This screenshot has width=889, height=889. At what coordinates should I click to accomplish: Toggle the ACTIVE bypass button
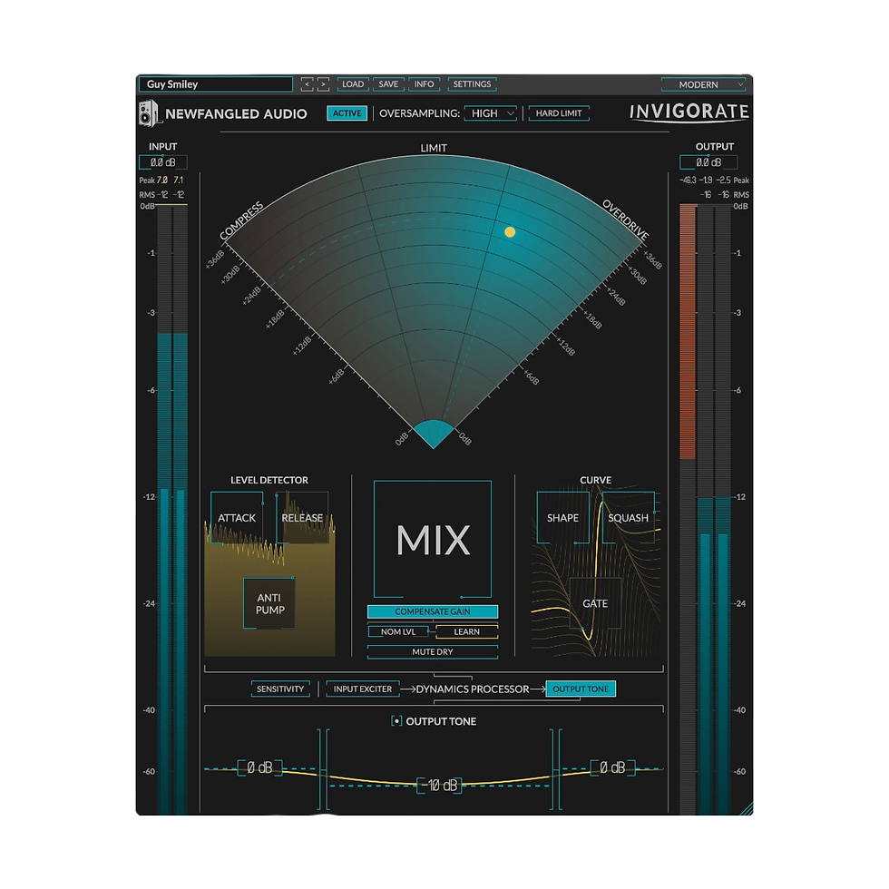point(347,113)
